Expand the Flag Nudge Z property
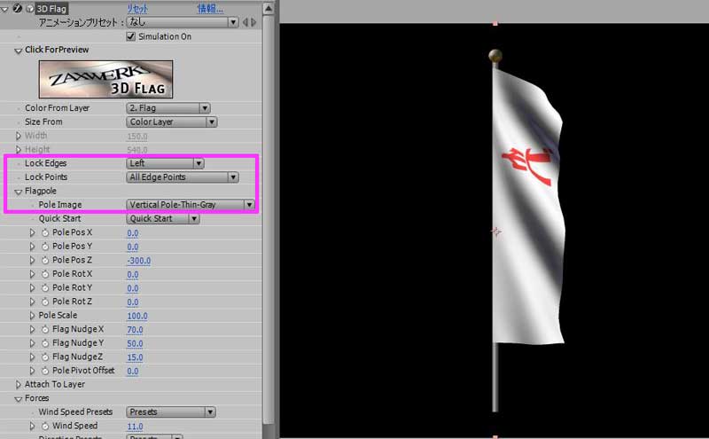The height and width of the screenshot is (439, 709). (x=32, y=357)
